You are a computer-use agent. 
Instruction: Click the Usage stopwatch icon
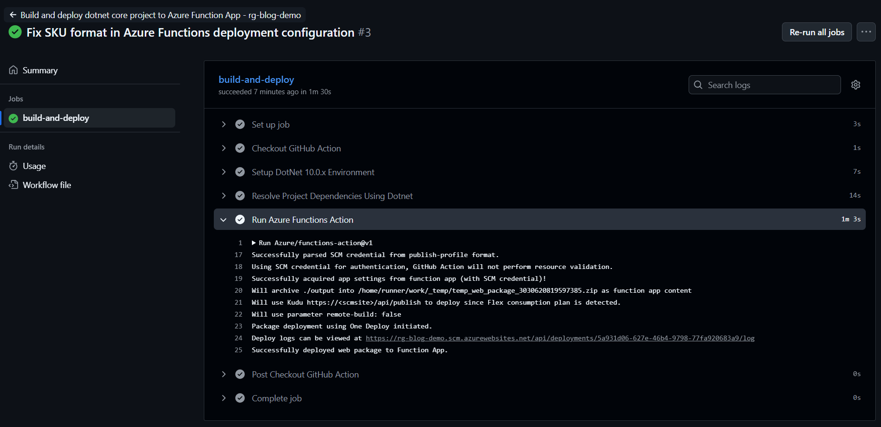(13, 166)
